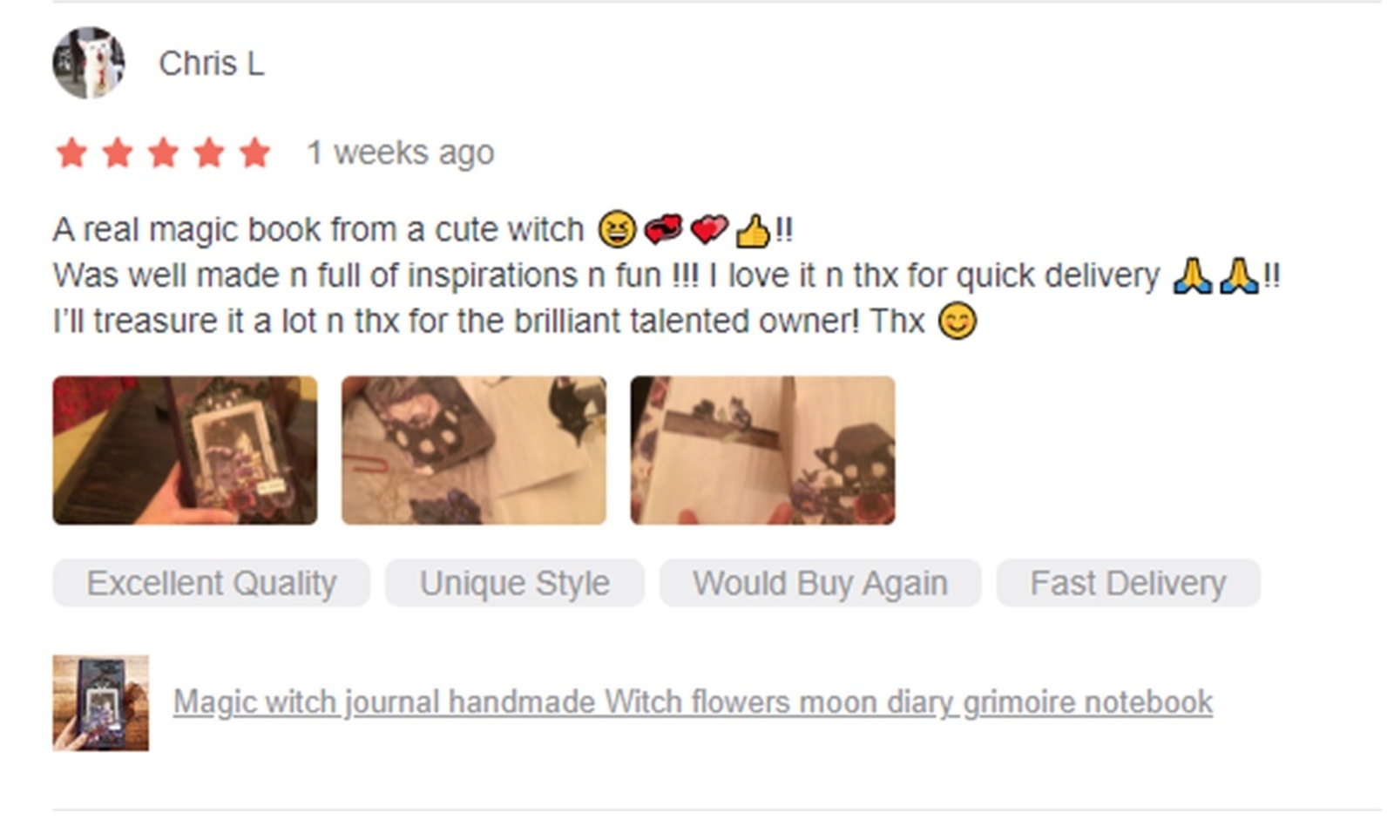Select the first rating star
Viewport: 1394px width, 827px height.
pos(71,153)
